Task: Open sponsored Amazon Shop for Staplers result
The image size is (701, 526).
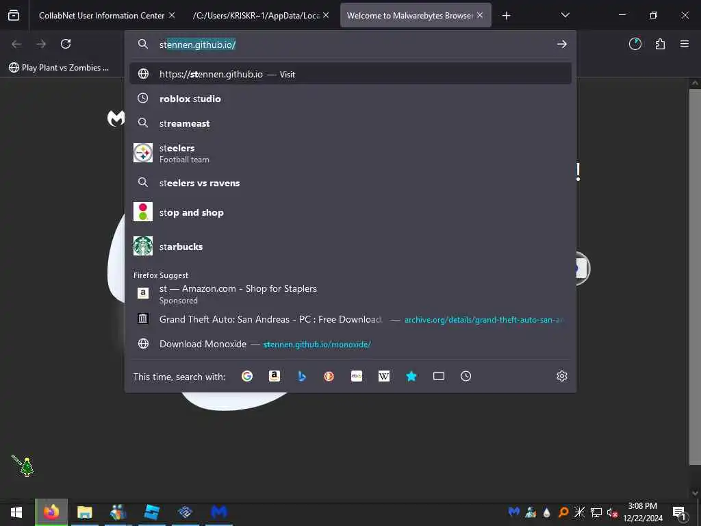Action: pyautogui.click(x=350, y=294)
